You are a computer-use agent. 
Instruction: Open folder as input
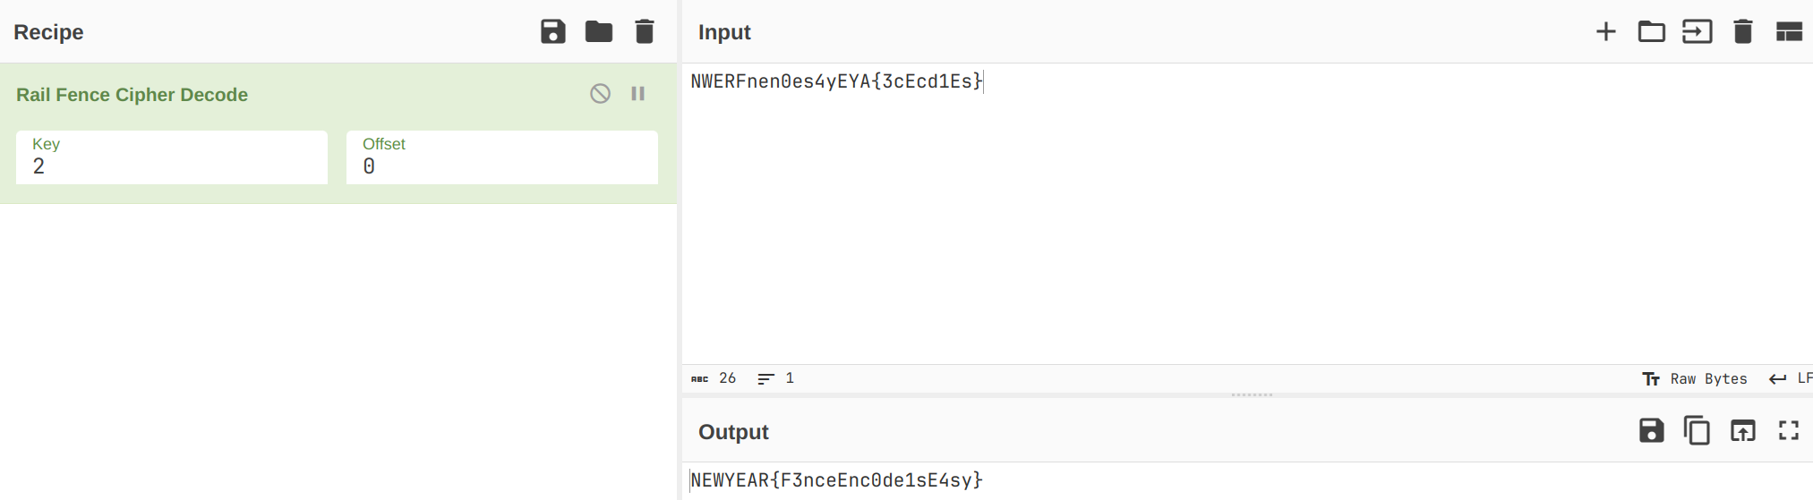[x=1651, y=32]
